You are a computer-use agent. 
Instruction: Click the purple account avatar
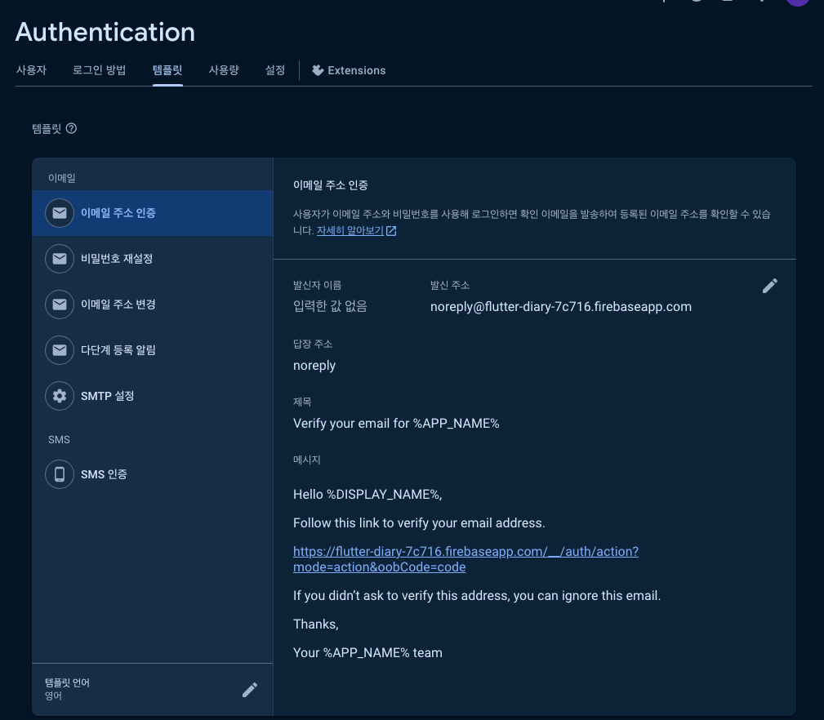pos(798,2)
